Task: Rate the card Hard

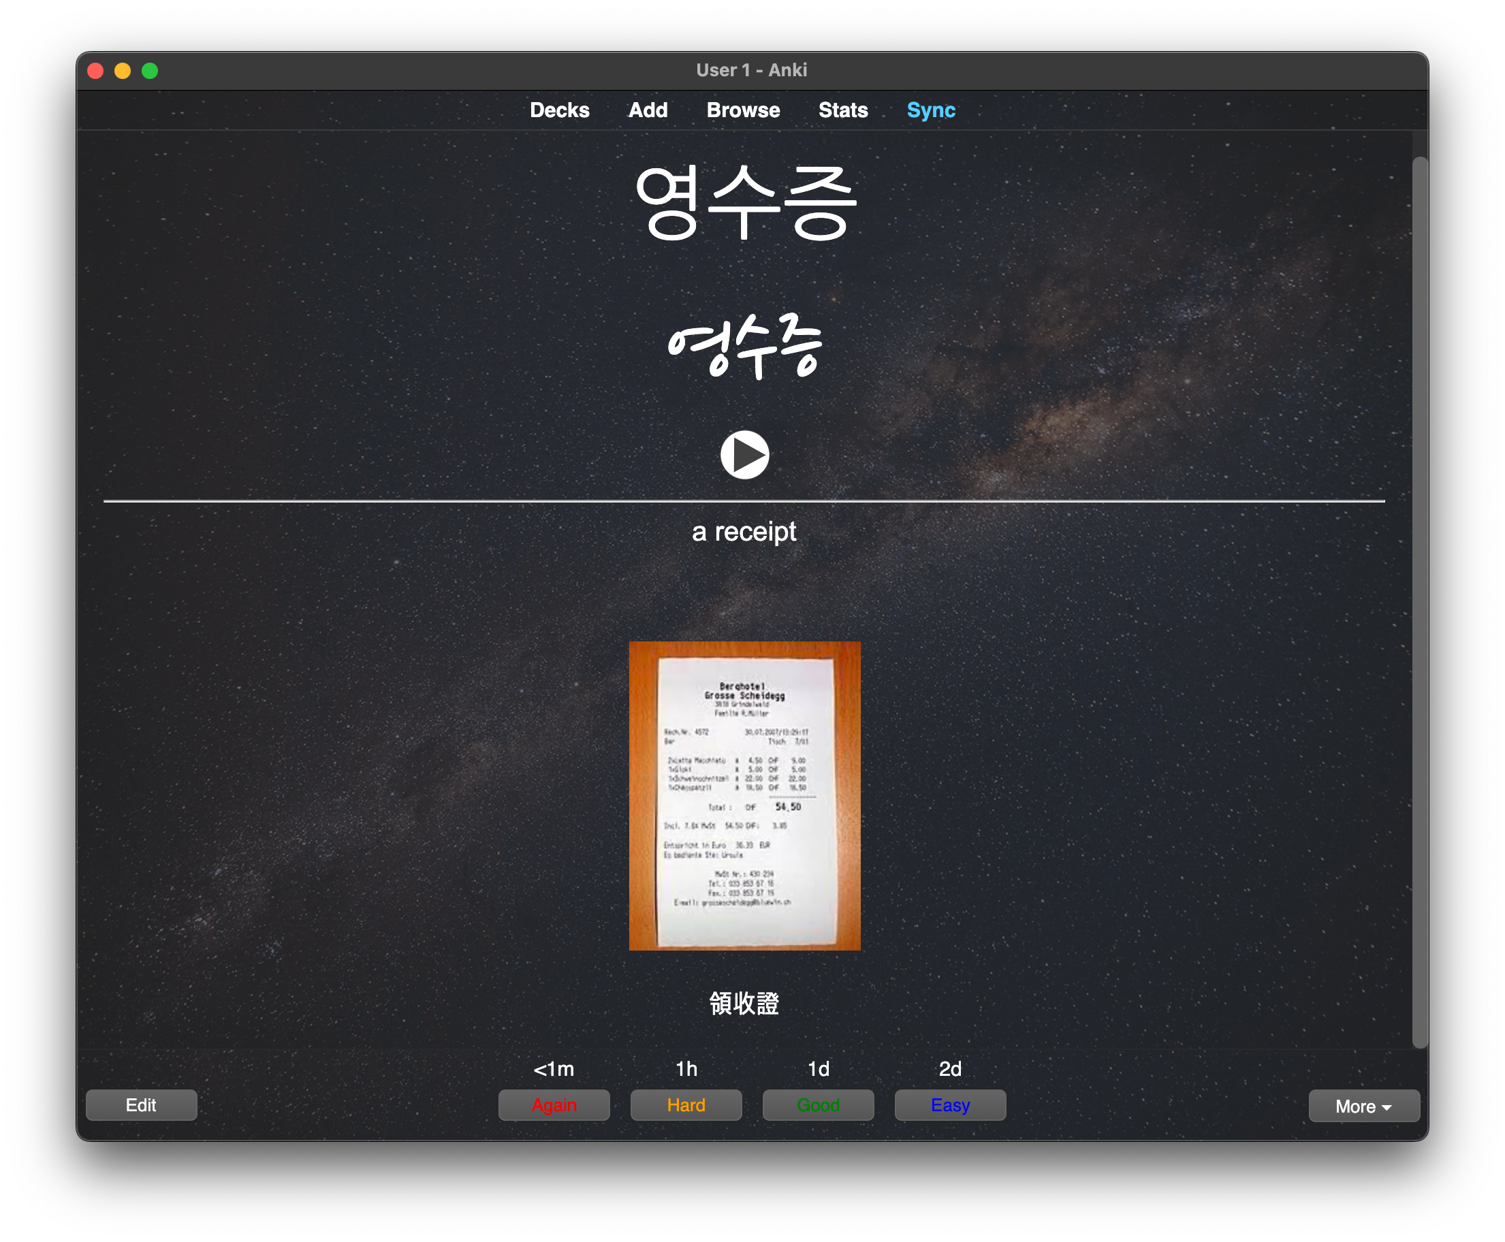Action: point(686,1104)
